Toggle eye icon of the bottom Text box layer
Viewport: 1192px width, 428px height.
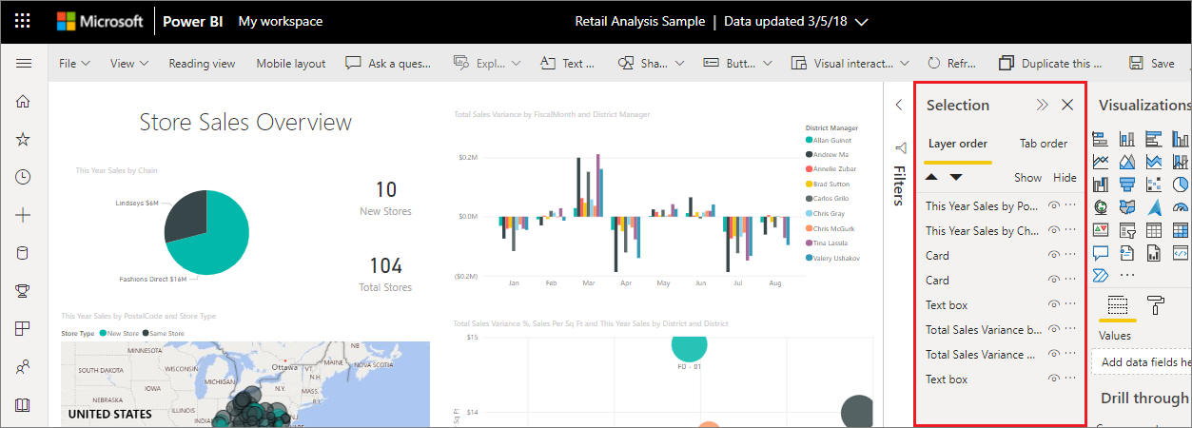(1053, 379)
